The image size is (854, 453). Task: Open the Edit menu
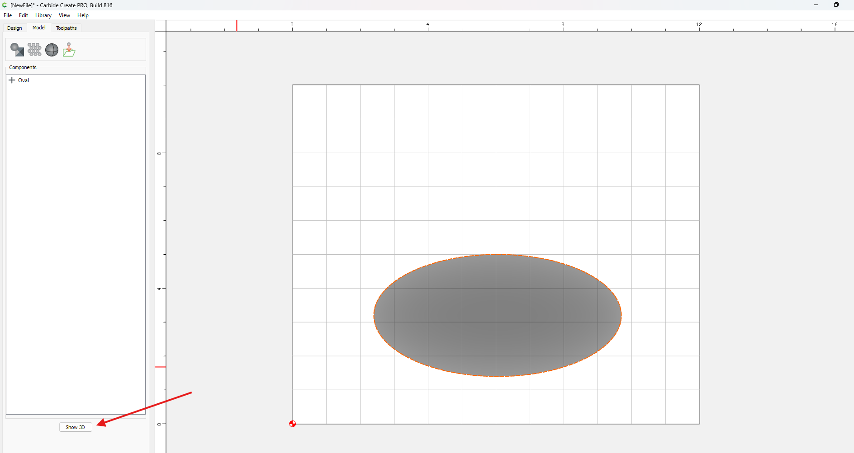(x=24, y=15)
